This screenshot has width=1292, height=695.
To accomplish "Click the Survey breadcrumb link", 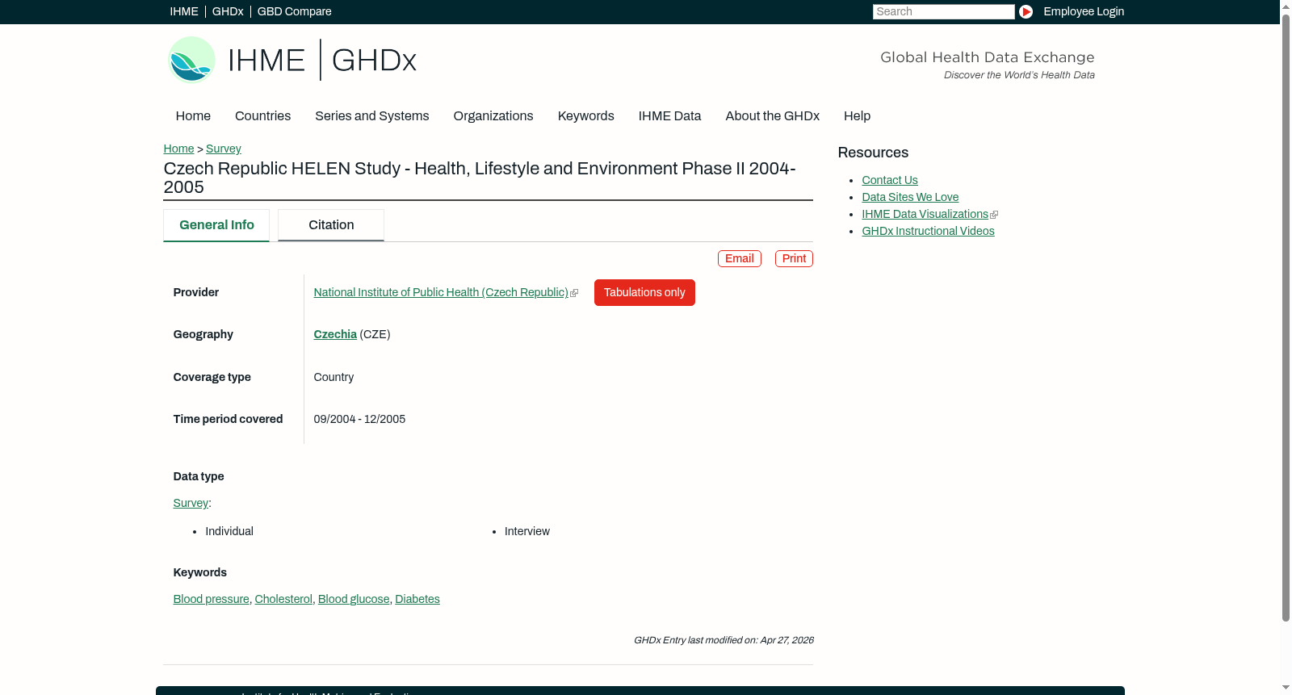I will (x=224, y=149).
